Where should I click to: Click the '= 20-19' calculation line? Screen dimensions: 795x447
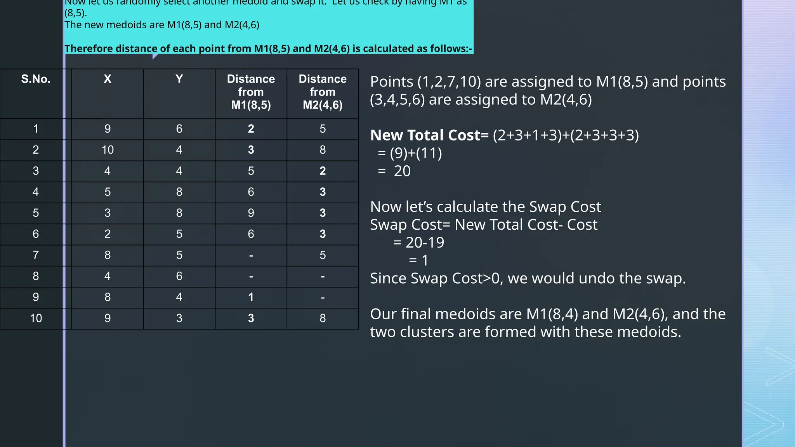[418, 243]
